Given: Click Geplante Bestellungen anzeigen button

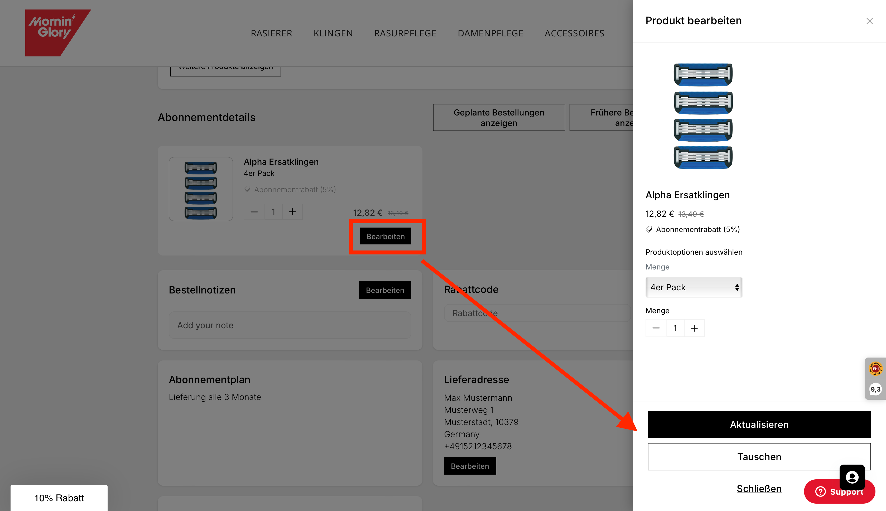Looking at the screenshot, I should 499,118.
